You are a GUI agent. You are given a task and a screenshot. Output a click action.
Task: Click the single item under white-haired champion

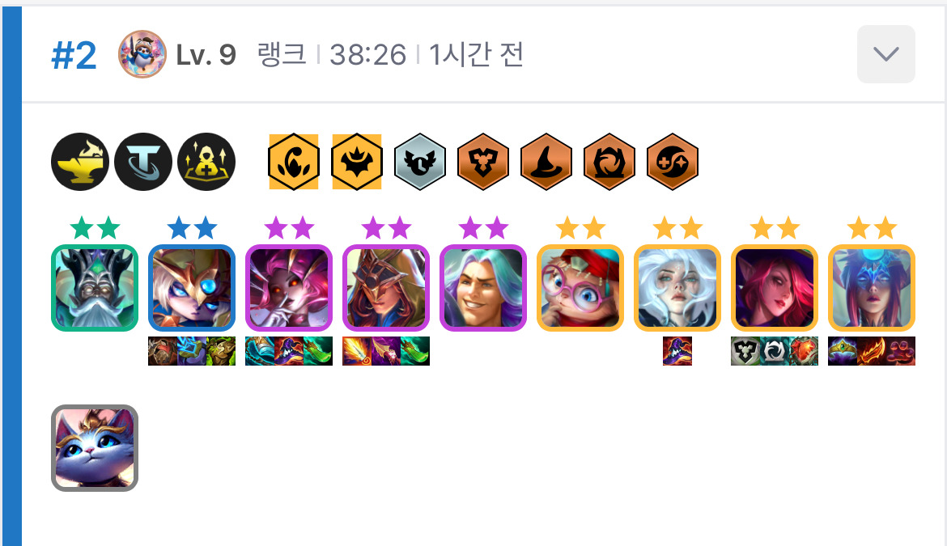pos(677,351)
